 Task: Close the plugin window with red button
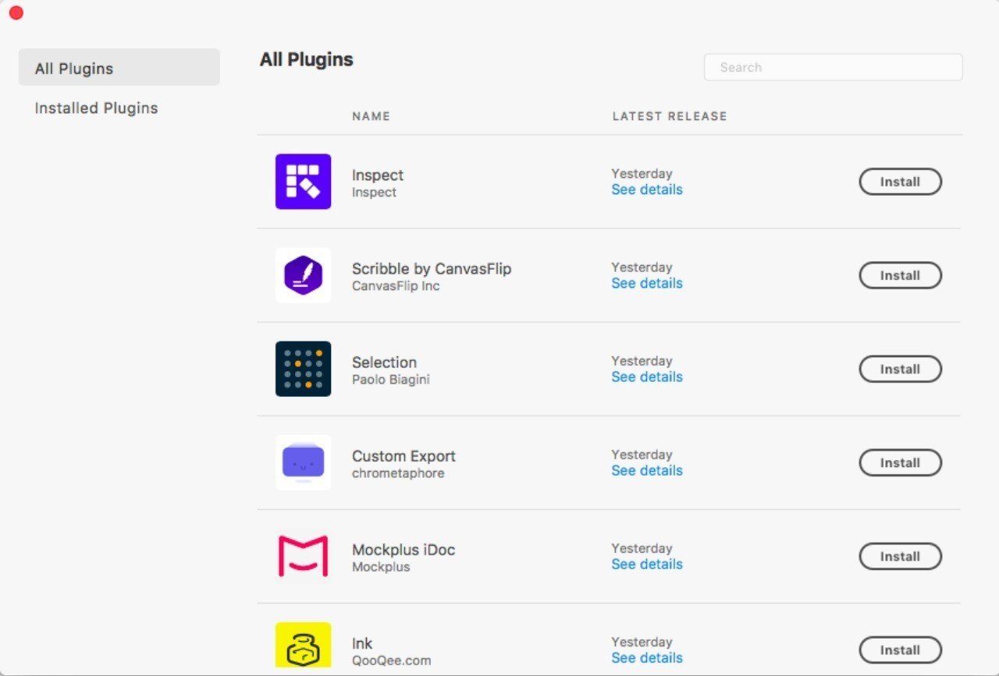click(x=16, y=12)
